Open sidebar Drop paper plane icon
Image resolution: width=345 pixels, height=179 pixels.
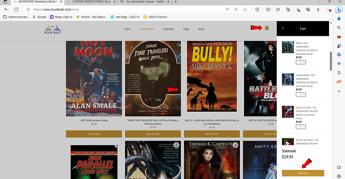click(339, 63)
